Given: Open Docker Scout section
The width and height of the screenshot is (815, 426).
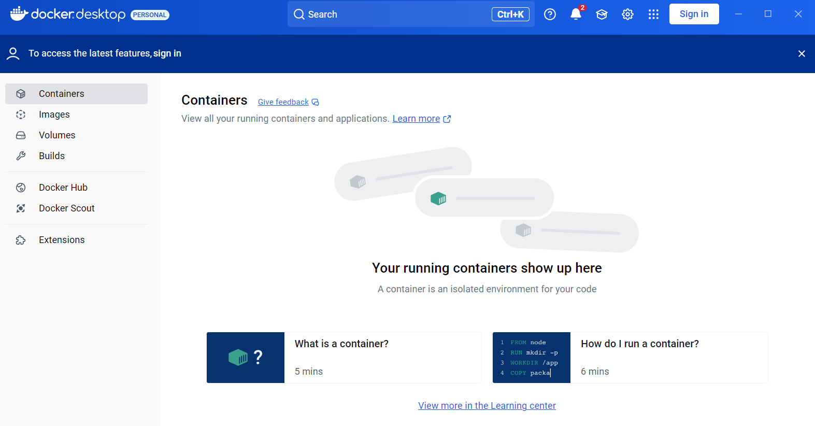Looking at the screenshot, I should coord(76,208).
